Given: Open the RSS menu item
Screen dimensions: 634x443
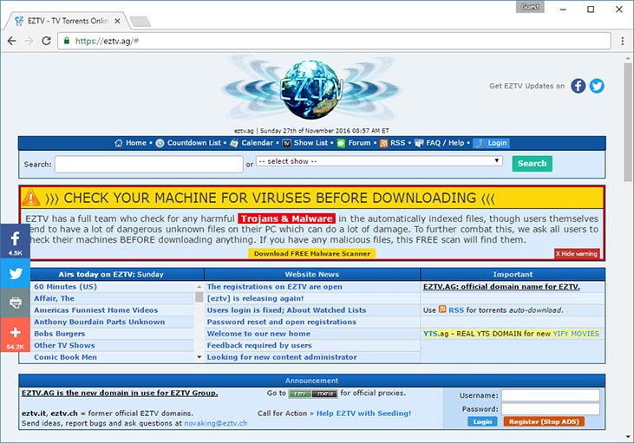Looking at the screenshot, I should (x=392, y=143).
